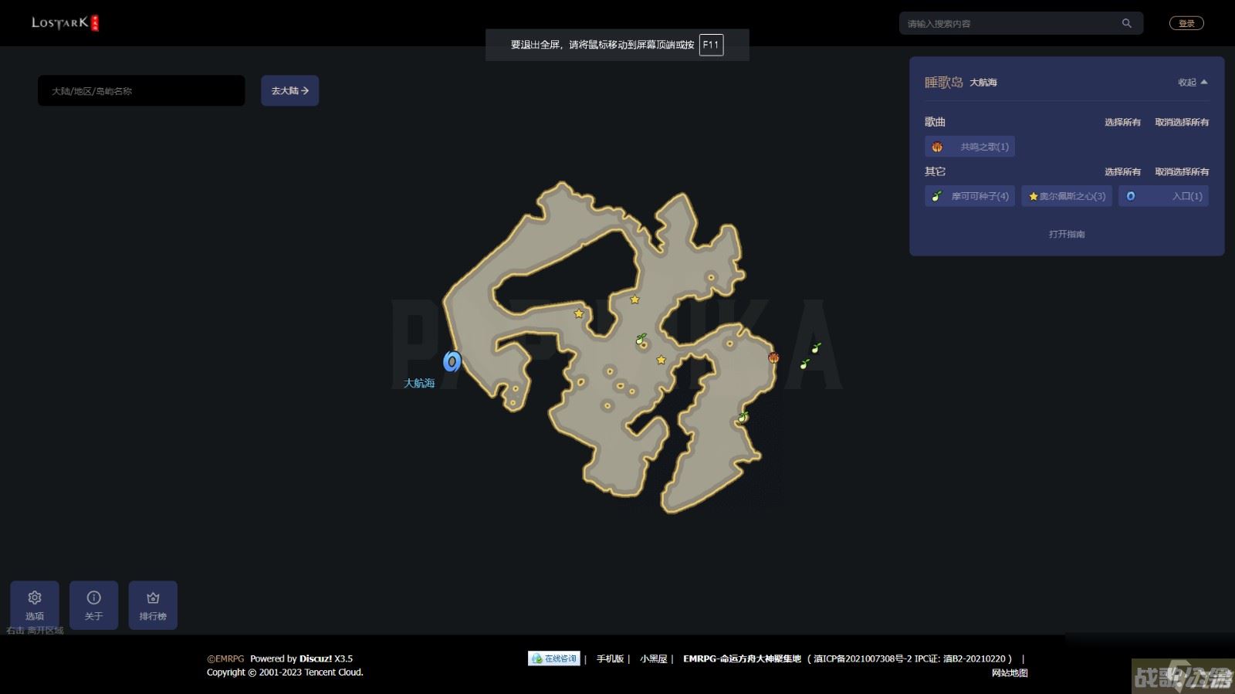Click the blue entrance portal marker on map
This screenshot has height=694, width=1235.
click(452, 361)
